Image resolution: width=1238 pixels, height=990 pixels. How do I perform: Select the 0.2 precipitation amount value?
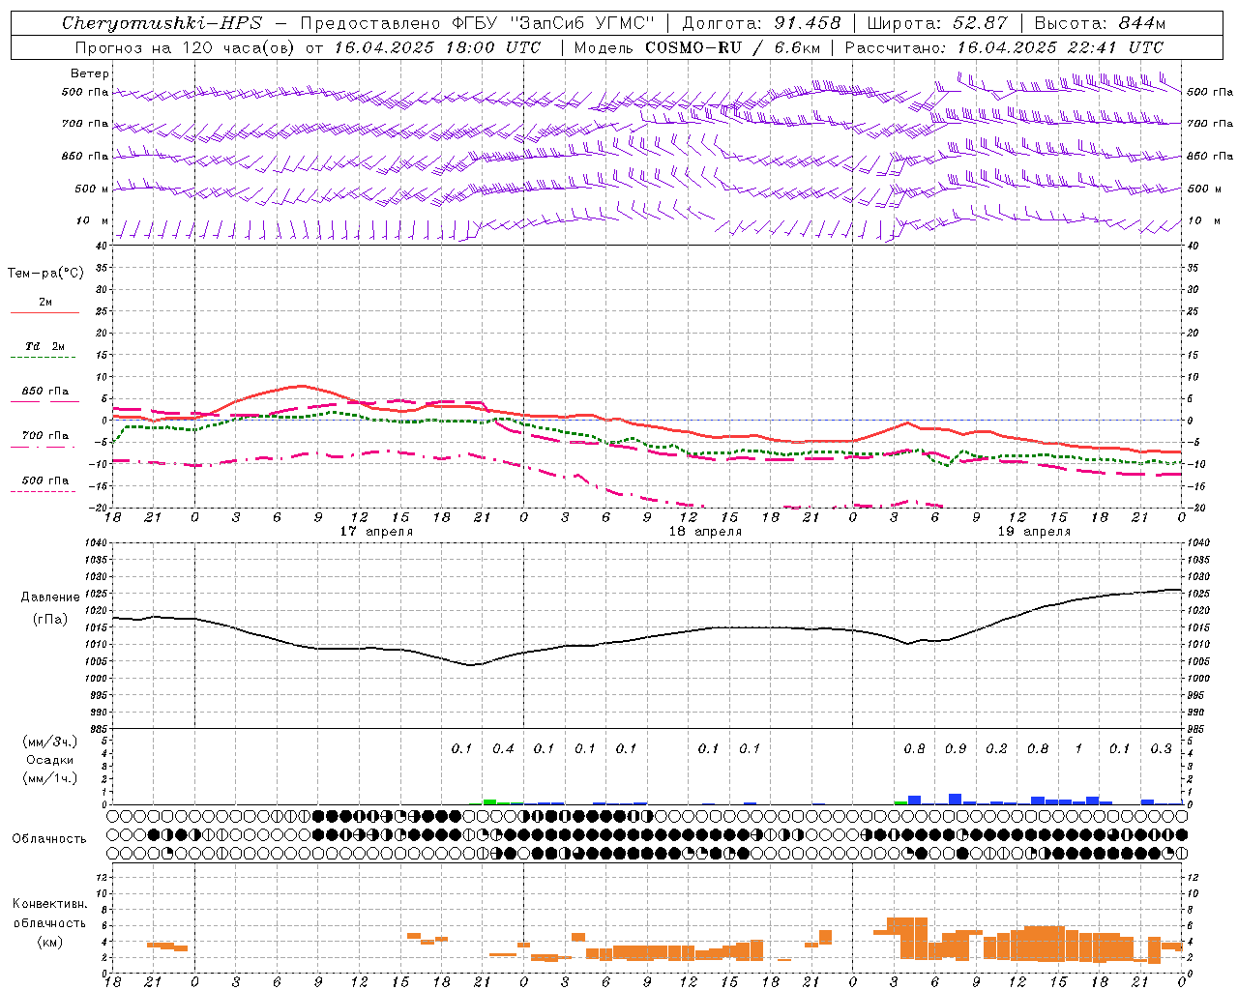coord(996,748)
